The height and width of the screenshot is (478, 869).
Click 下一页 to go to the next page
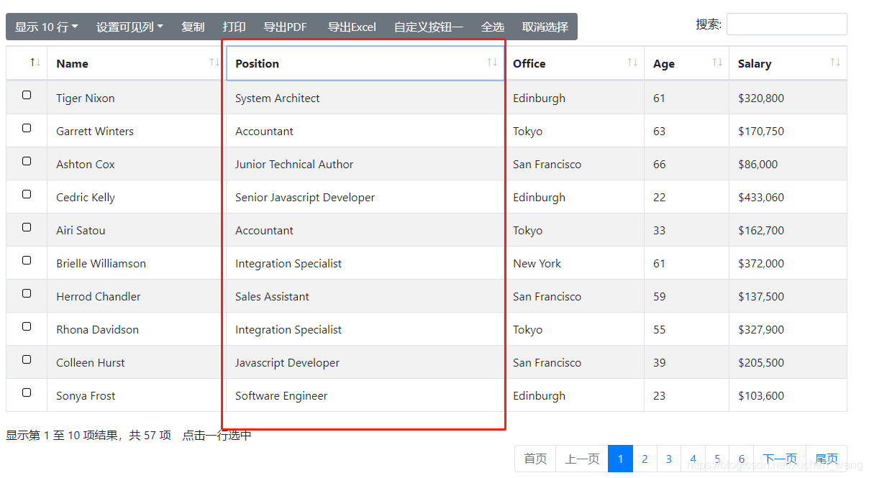780,459
